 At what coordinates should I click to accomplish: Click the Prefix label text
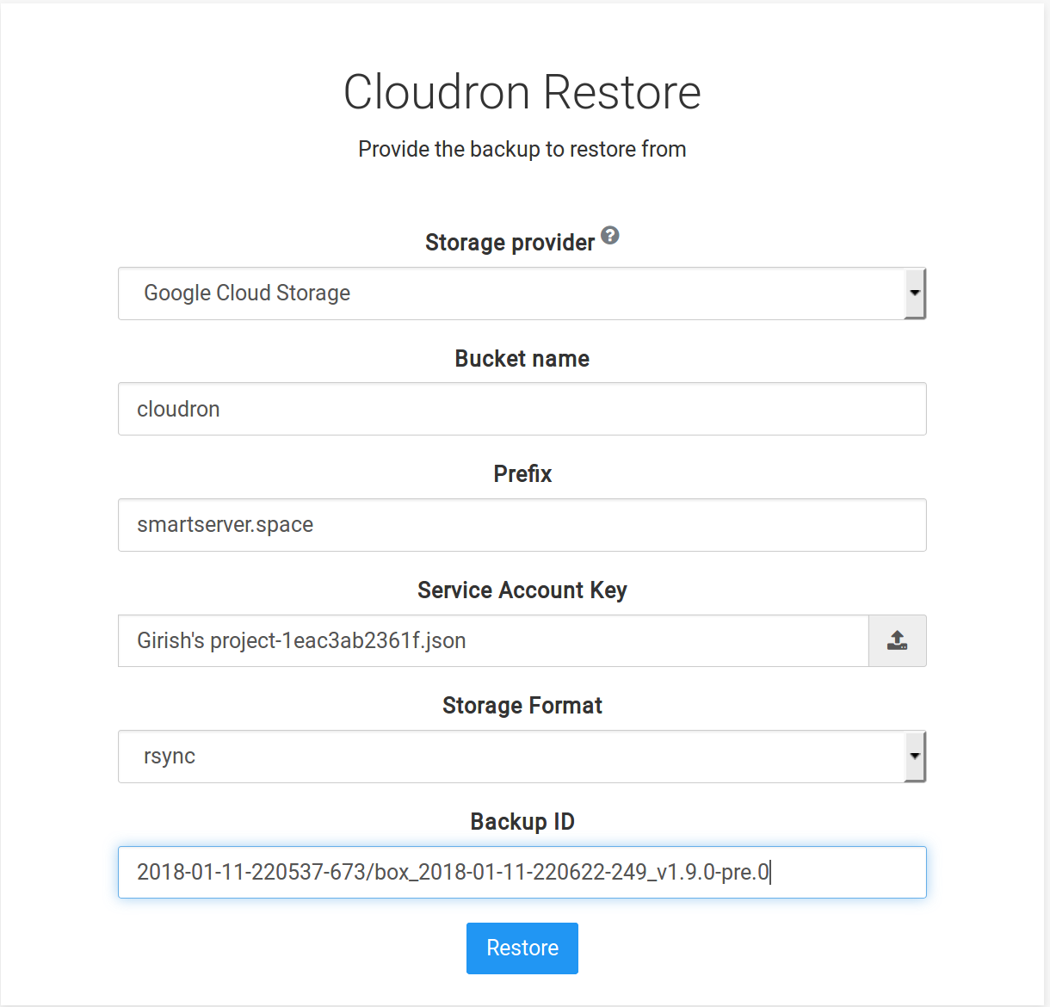pos(522,474)
